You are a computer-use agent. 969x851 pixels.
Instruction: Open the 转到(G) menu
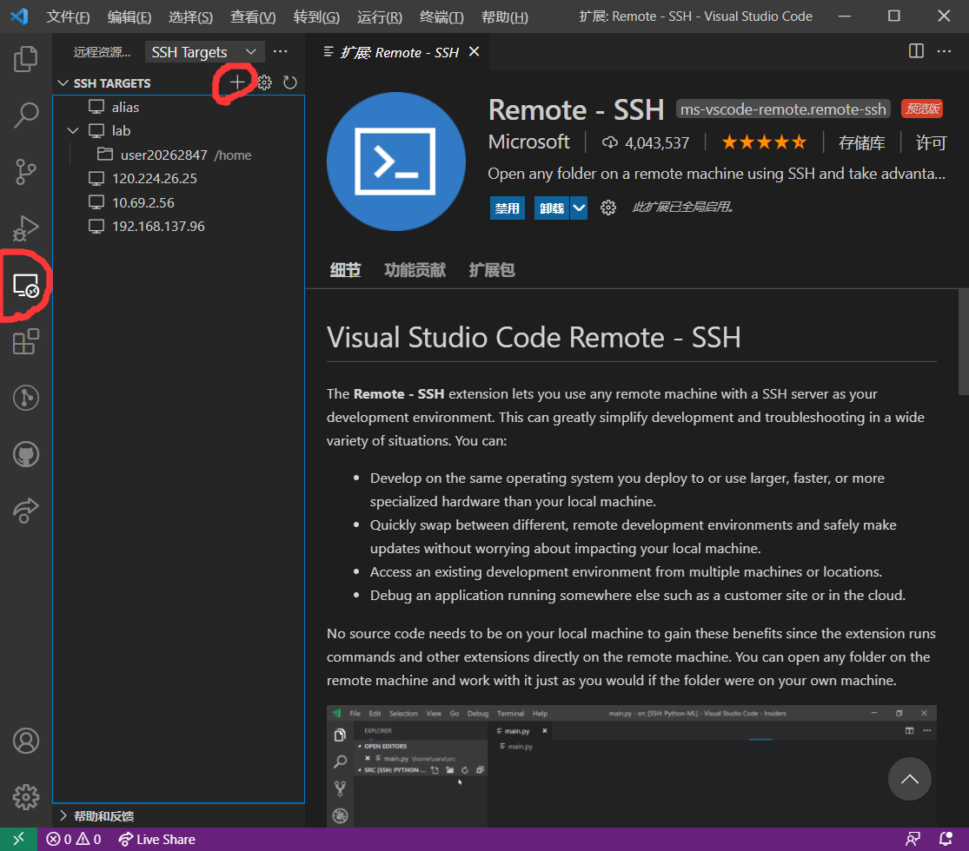pos(316,16)
